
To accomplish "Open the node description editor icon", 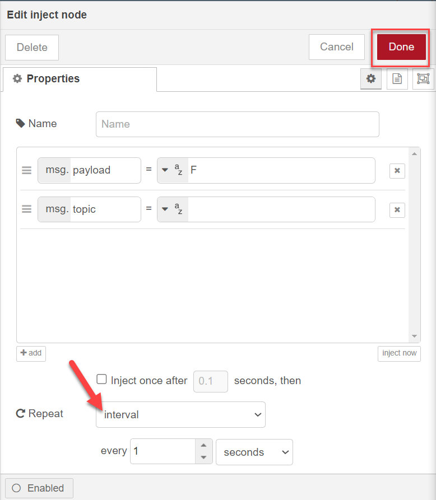I will pyautogui.click(x=397, y=78).
